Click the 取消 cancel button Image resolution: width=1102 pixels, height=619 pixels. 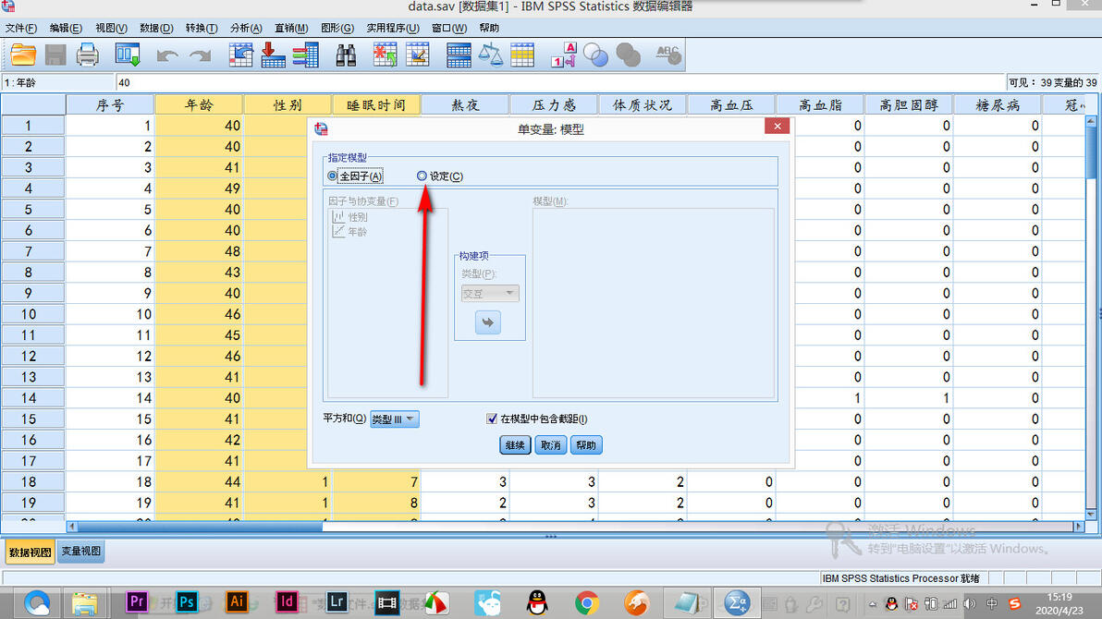pyautogui.click(x=550, y=444)
